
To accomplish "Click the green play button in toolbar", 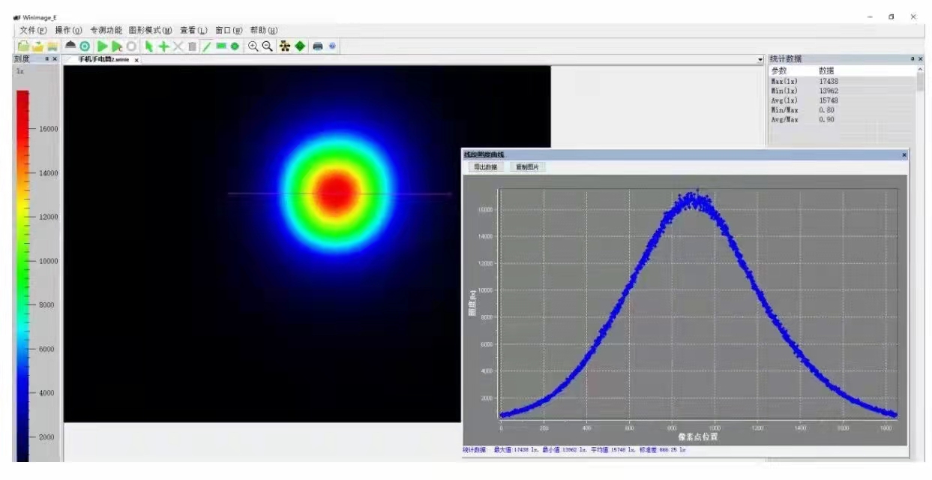I will 103,46.
